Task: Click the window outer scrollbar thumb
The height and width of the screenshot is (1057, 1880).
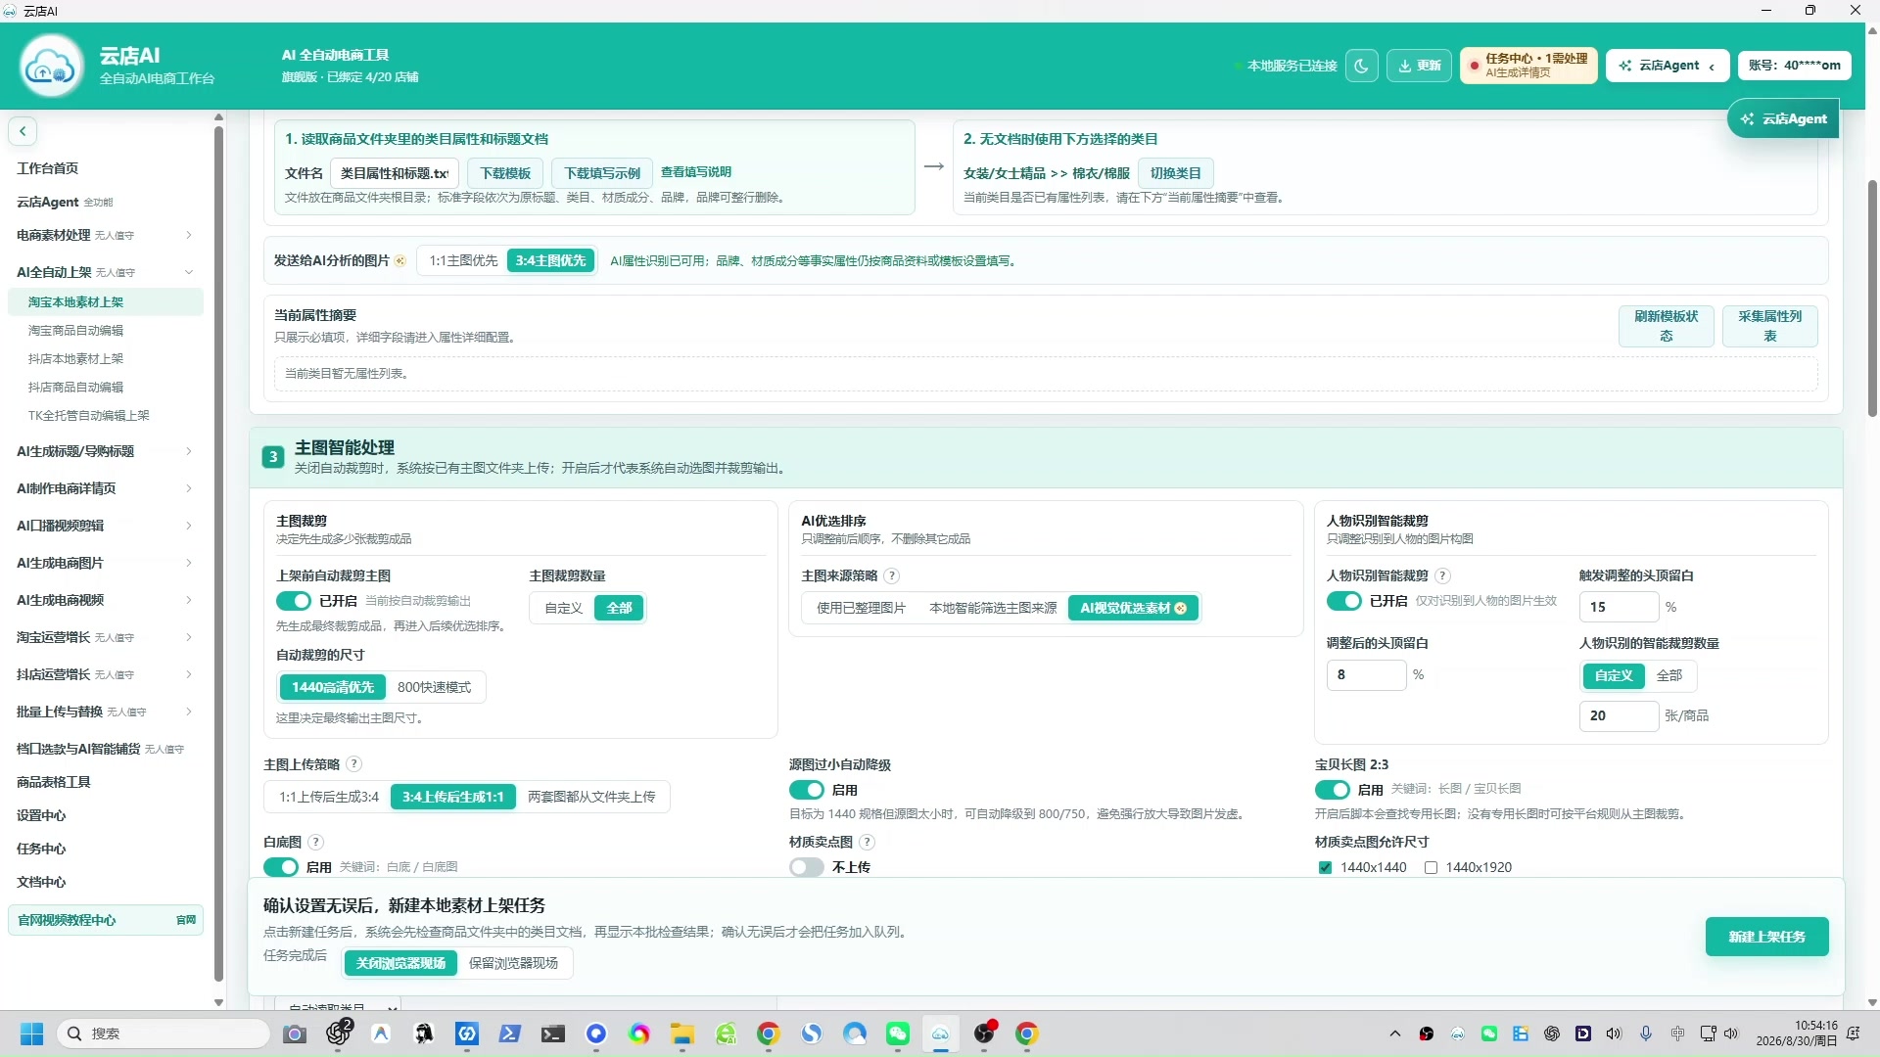Action: tap(1872, 299)
